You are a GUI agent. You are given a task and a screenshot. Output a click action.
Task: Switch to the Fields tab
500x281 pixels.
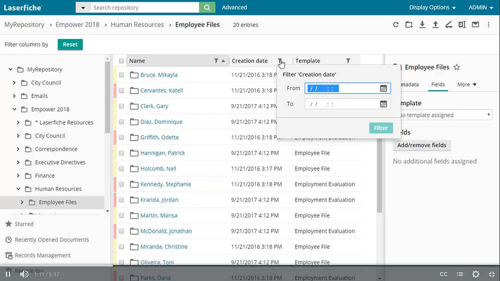pyautogui.click(x=438, y=84)
